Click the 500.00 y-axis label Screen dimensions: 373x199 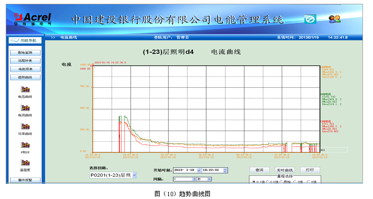tap(85, 108)
